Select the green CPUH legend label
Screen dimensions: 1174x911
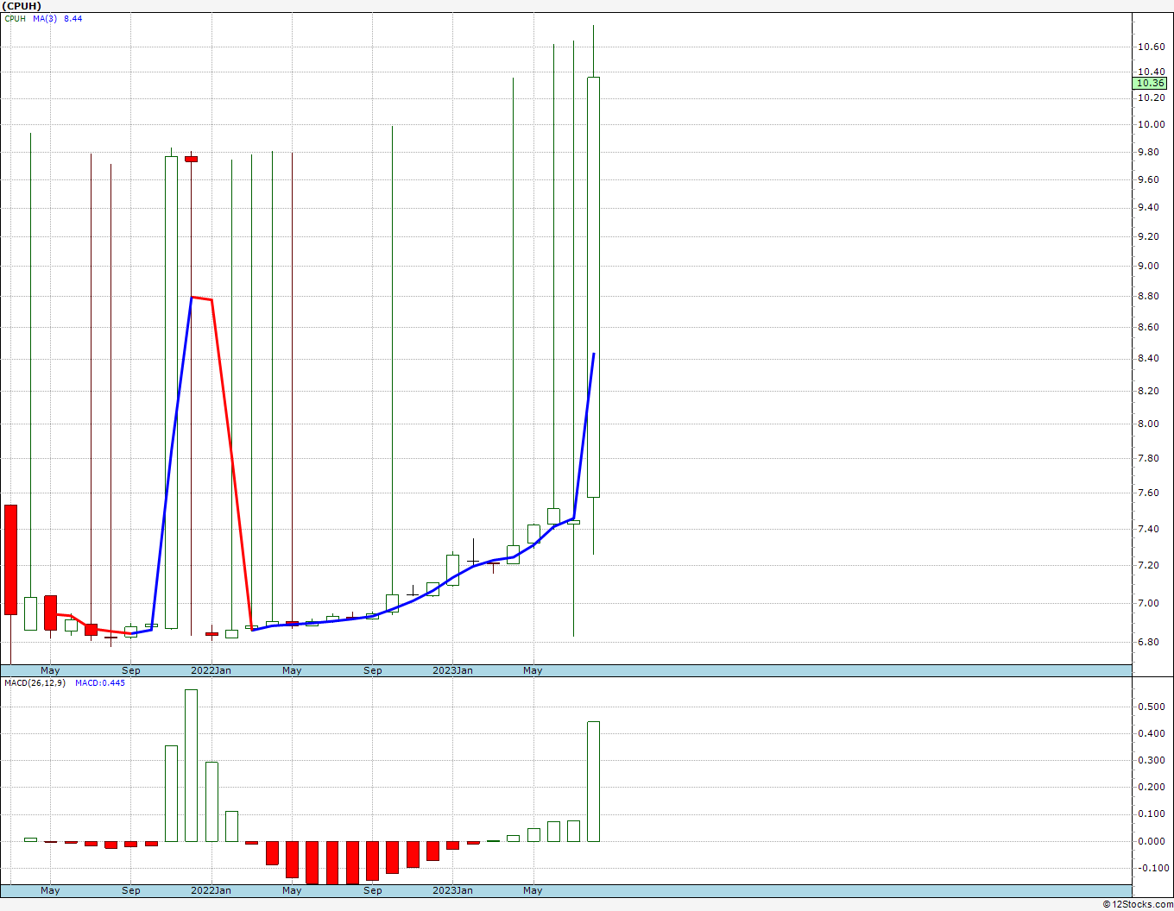click(x=15, y=18)
